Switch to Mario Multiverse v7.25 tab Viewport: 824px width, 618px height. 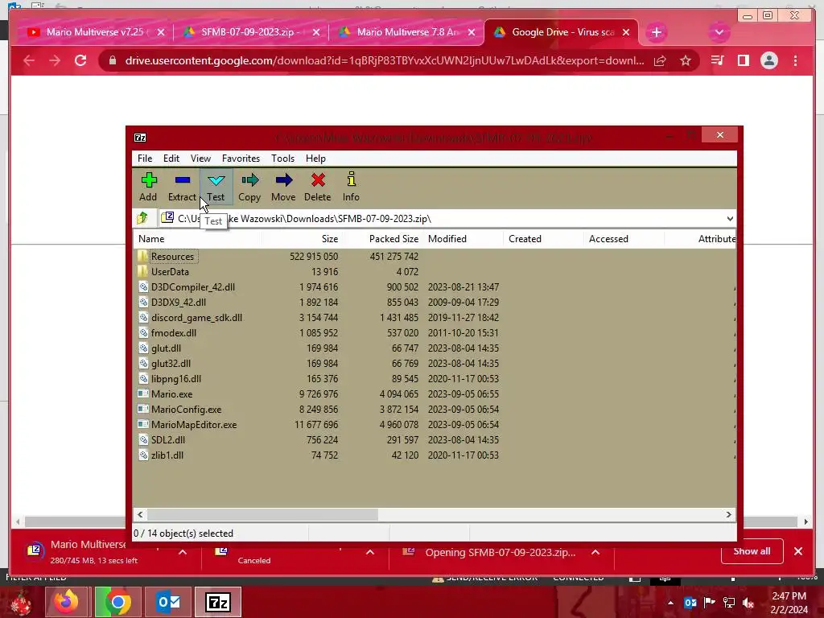pyautogui.click(x=95, y=32)
